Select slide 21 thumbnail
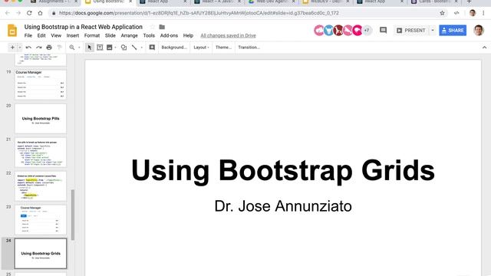 point(41,153)
